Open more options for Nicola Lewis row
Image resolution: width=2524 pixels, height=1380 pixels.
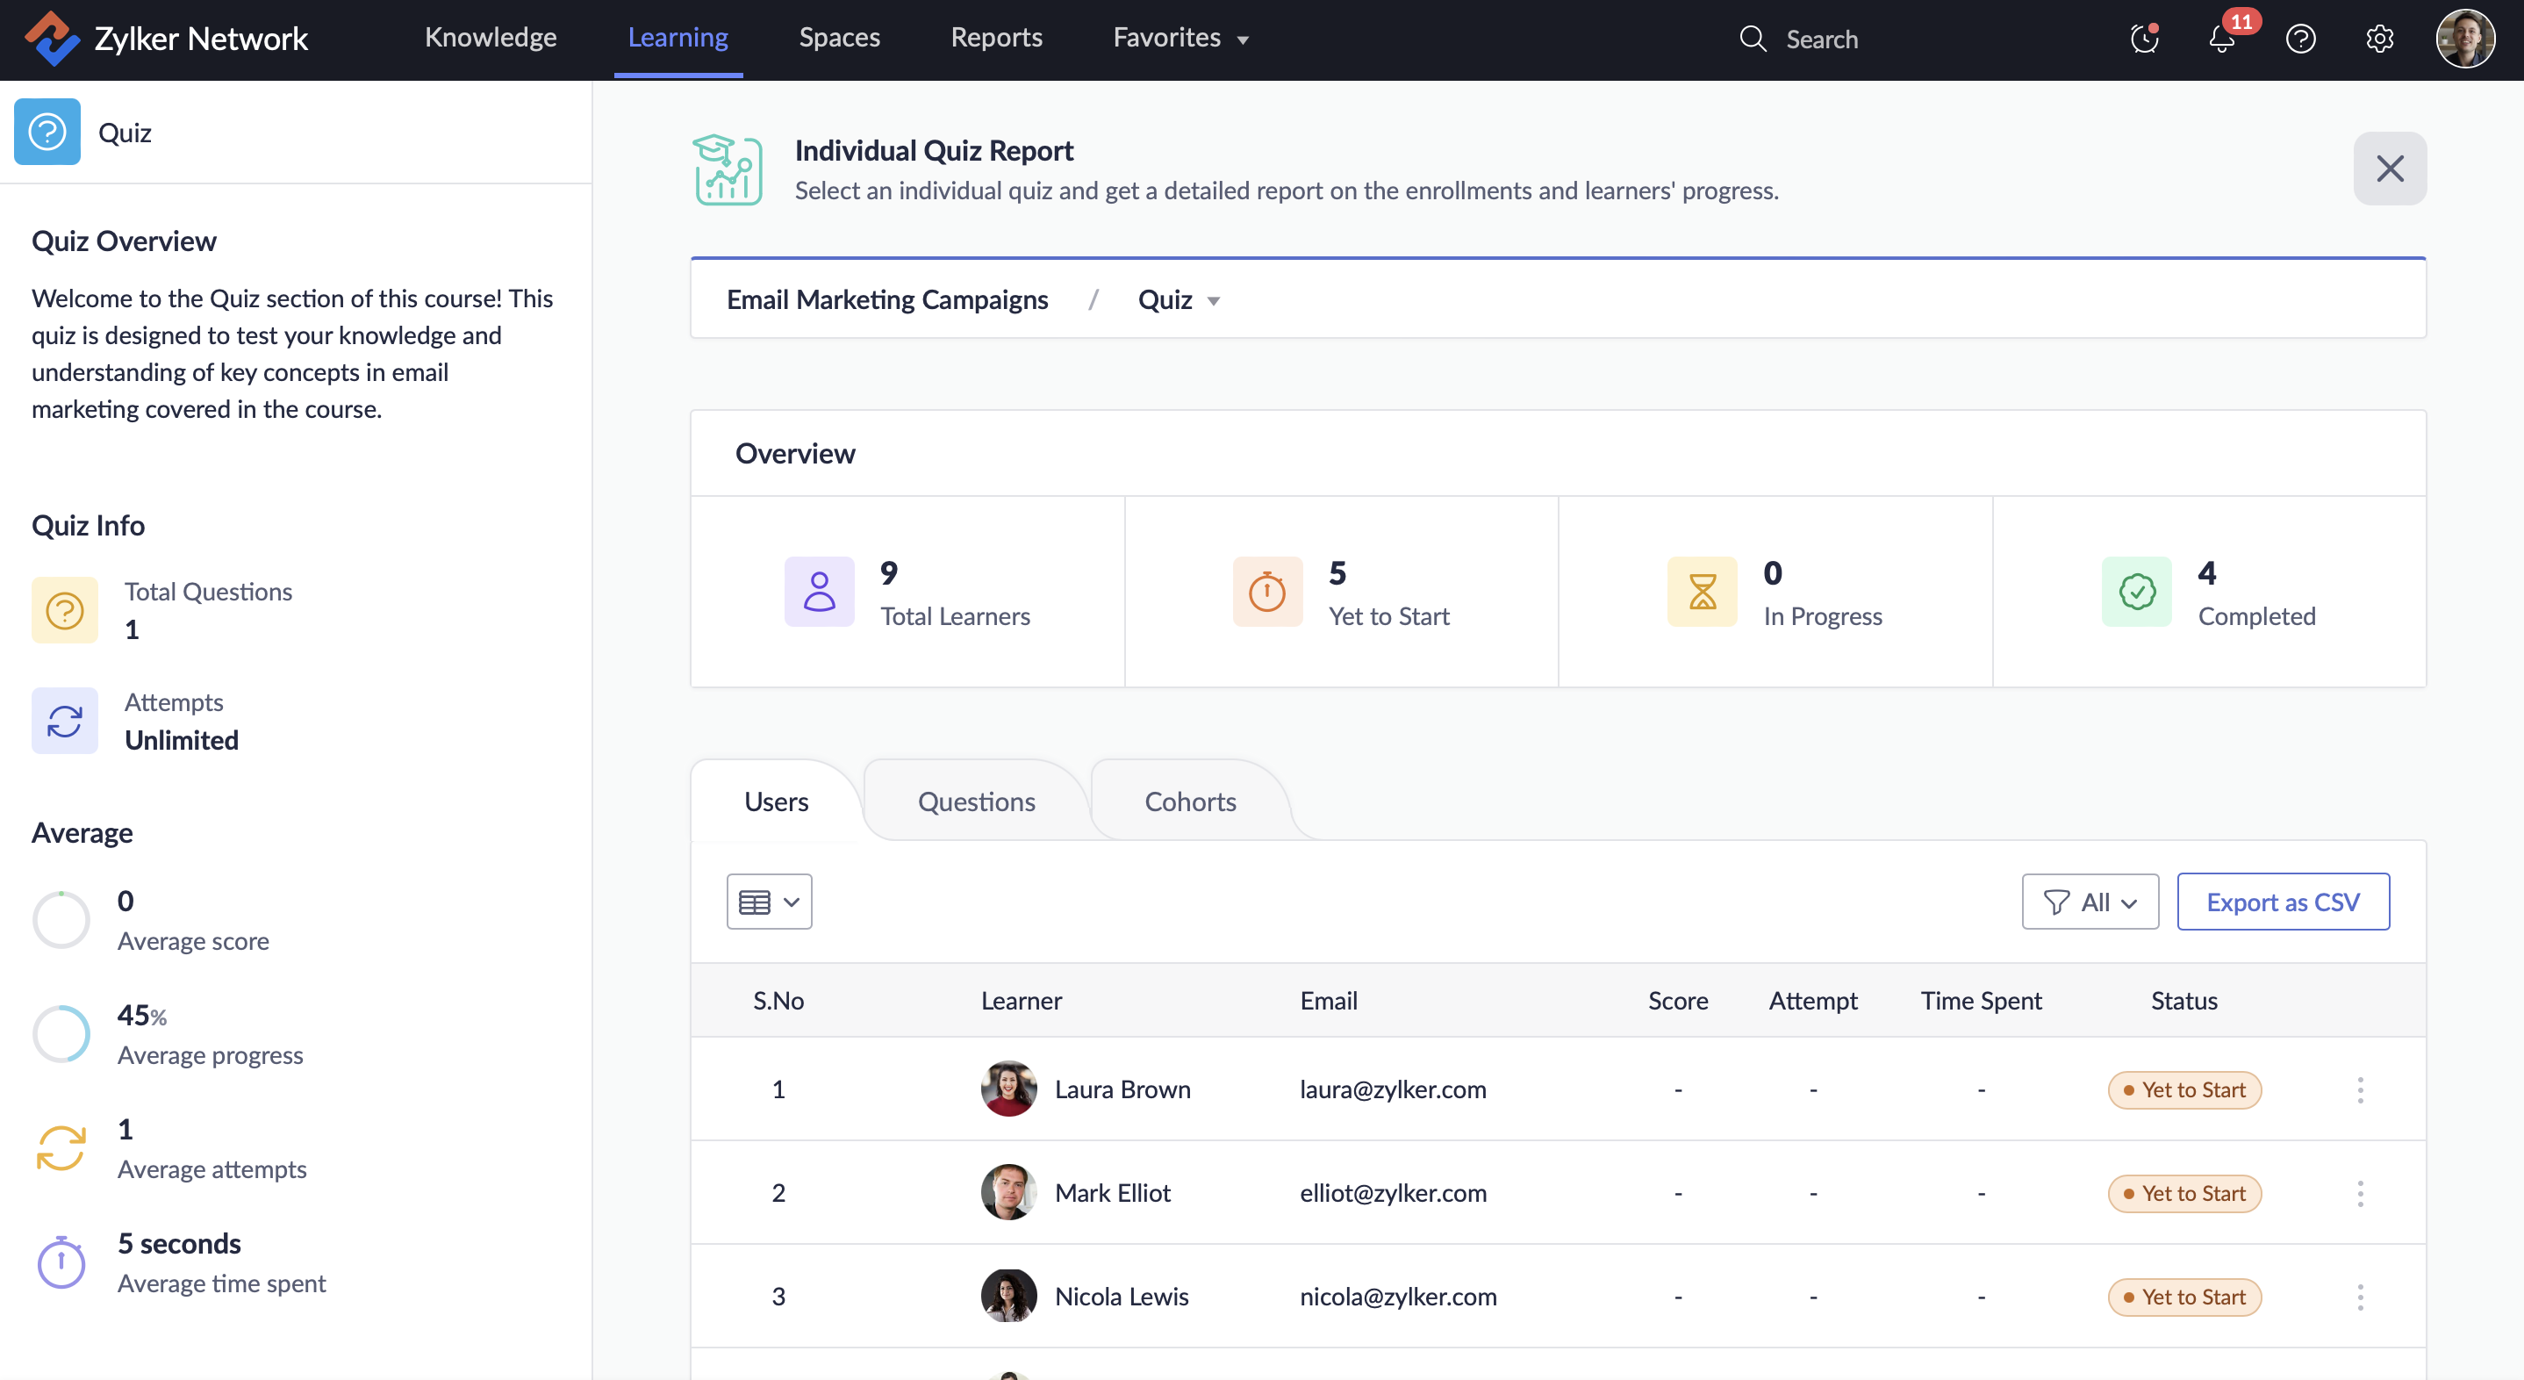[x=2359, y=1297]
